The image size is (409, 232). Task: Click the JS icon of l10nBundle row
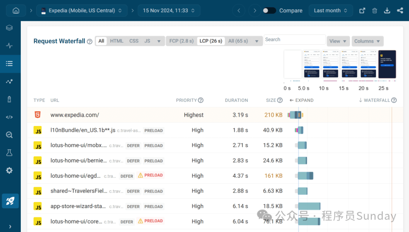pos(38,130)
